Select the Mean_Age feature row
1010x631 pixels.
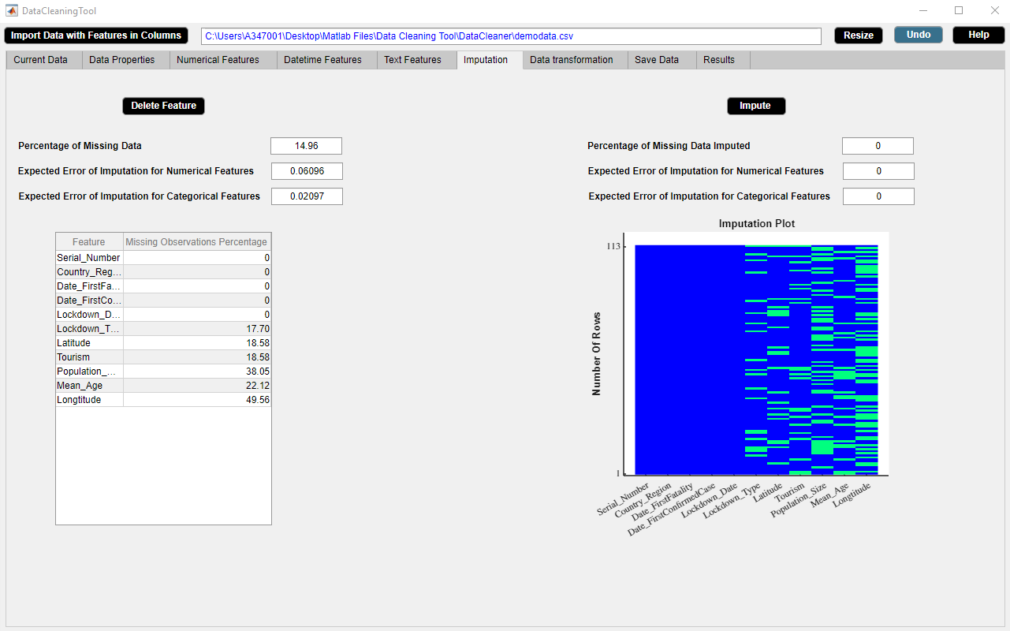(163, 386)
